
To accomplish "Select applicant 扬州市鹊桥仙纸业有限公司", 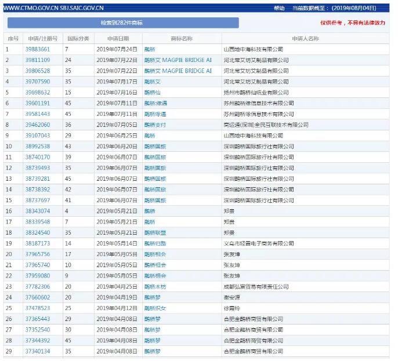I will point(256,93).
